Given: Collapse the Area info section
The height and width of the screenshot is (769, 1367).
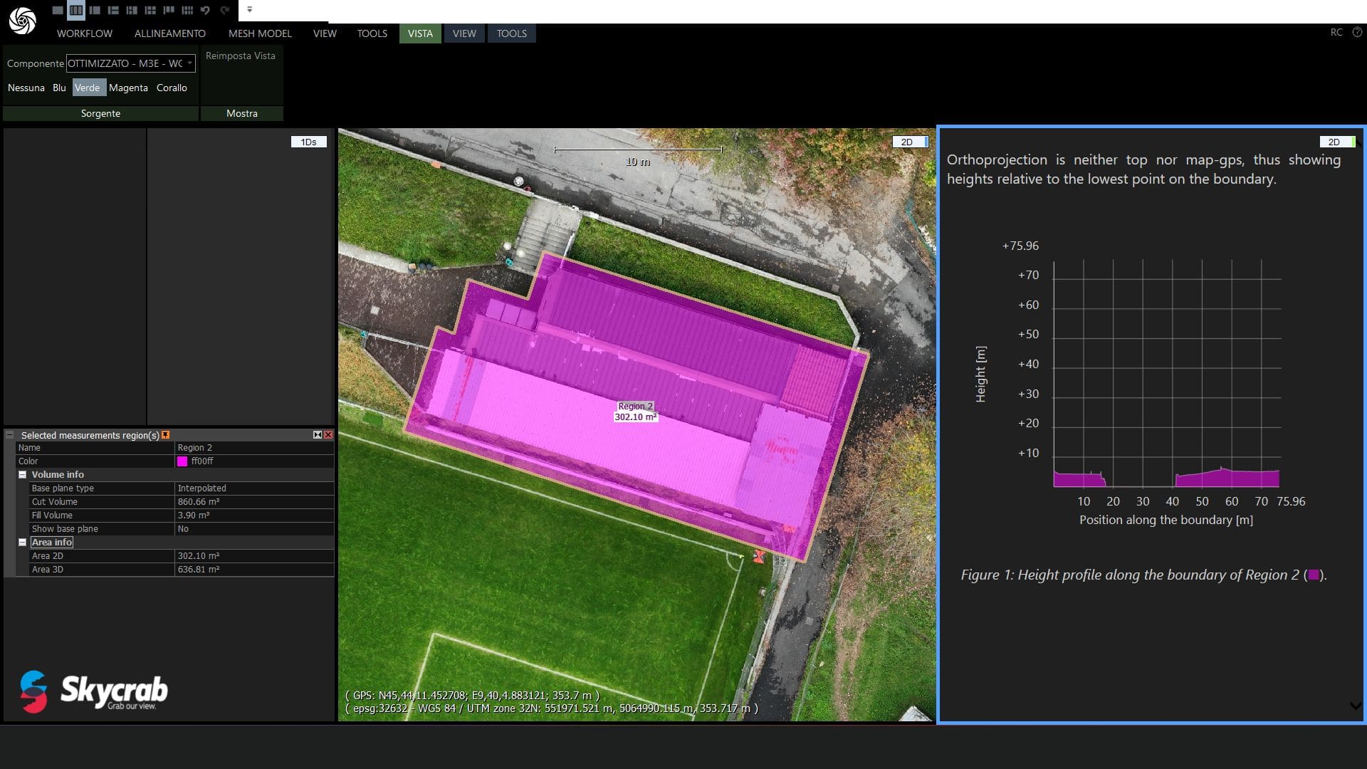Looking at the screenshot, I should point(23,543).
